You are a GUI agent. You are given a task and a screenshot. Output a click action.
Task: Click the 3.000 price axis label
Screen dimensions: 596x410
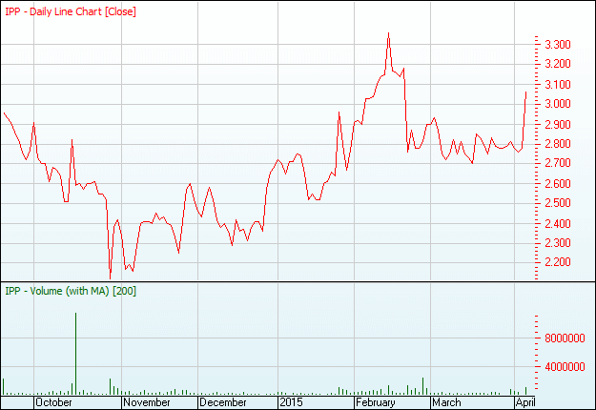(x=558, y=104)
